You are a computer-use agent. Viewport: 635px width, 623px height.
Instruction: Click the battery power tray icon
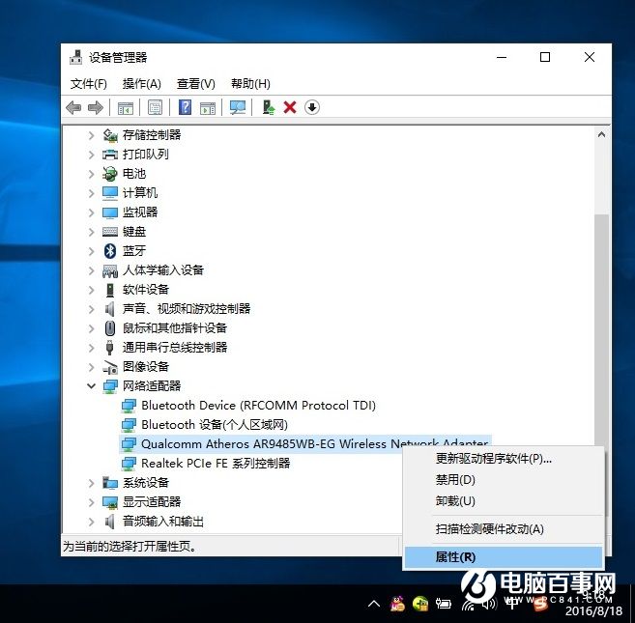click(443, 605)
